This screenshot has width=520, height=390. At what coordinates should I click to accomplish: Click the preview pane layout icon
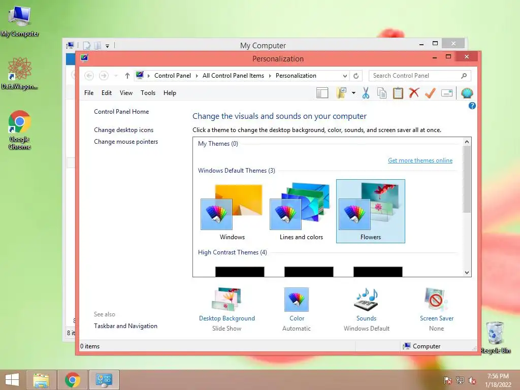[x=322, y=93]
